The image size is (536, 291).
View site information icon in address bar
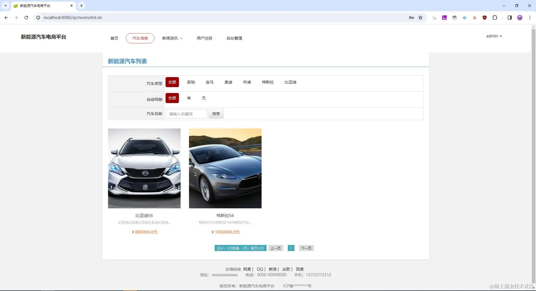[39, 18]
